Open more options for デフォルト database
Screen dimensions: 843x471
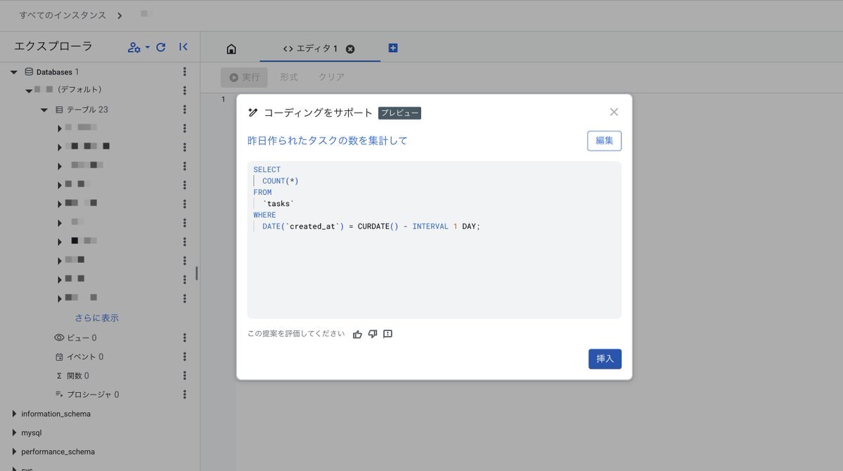coord(184,90)
